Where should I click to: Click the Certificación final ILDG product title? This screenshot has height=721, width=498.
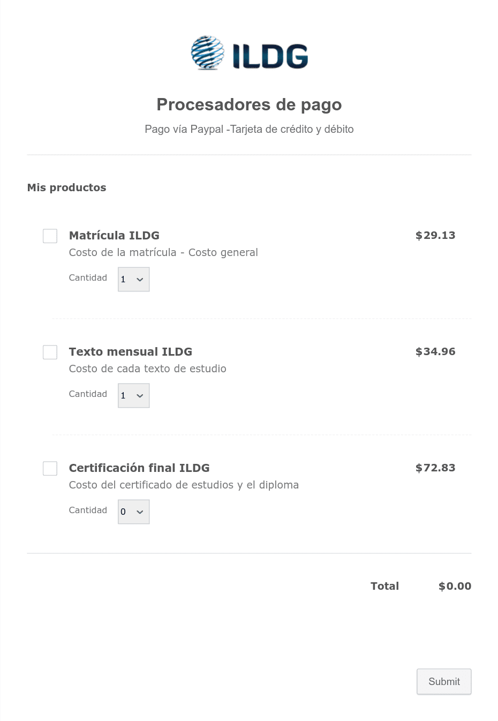coord(139,468)
